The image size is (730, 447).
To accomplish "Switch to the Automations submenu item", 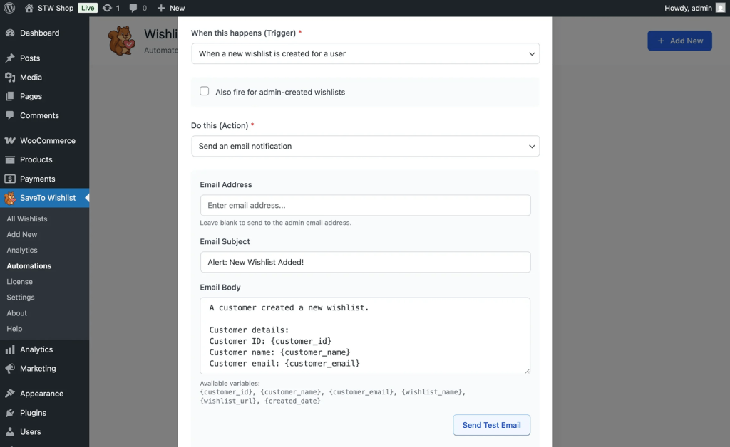I will pos(29,265).
